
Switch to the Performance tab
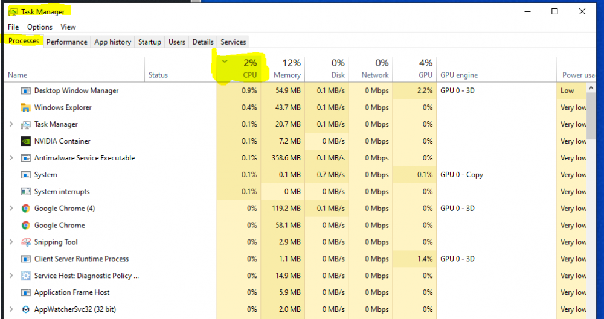pos(66,42)
